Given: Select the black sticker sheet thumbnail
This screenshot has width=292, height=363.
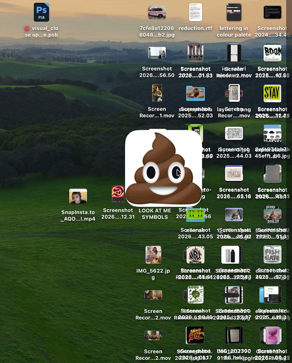Looking at the screenshot, I should (x=273, y=133).
